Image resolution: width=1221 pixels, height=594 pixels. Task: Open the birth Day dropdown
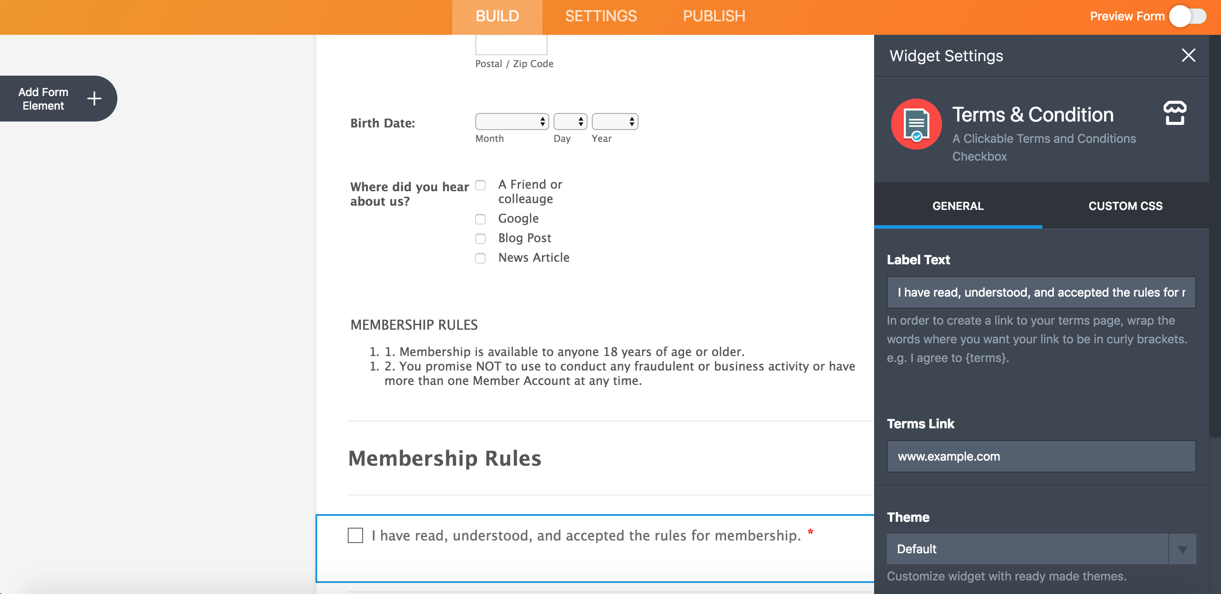pyautogui.click(x=570, y=122)
